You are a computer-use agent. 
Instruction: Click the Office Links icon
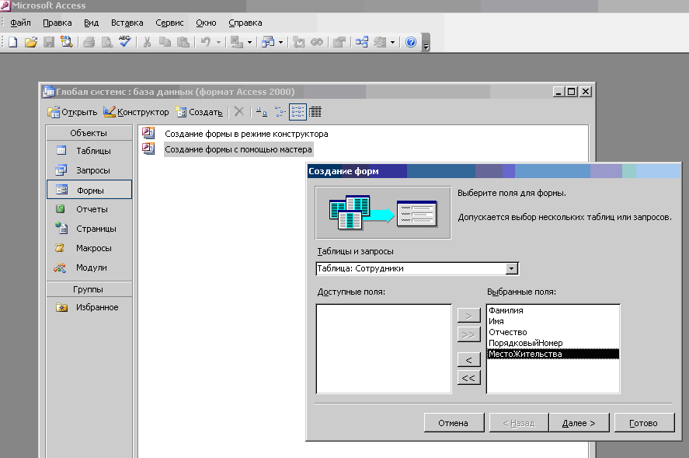click(237, 42)
